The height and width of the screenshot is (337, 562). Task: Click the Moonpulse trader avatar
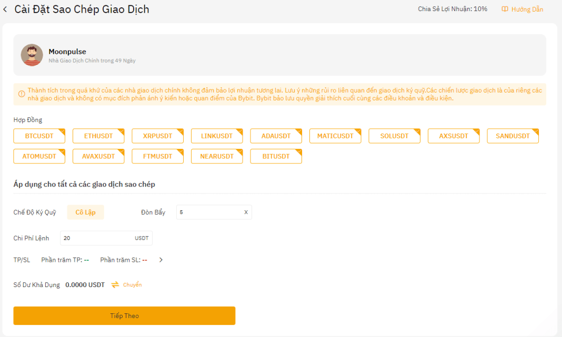coord(32,55)
